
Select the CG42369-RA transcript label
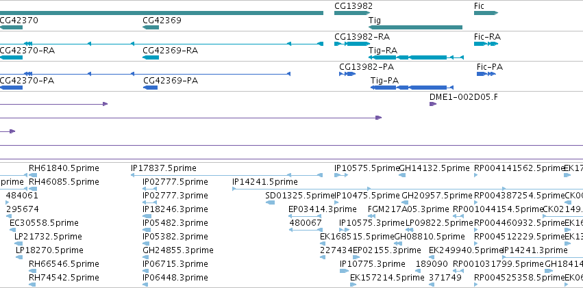[171, 50]
